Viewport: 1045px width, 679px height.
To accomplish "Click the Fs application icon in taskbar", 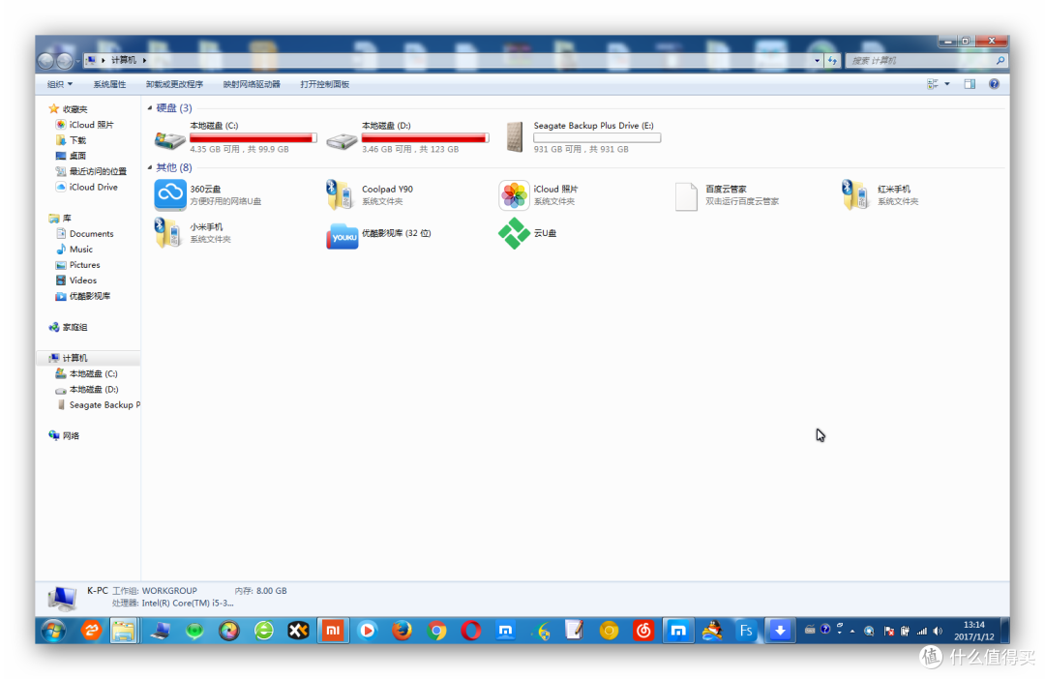I will [746, 630].
